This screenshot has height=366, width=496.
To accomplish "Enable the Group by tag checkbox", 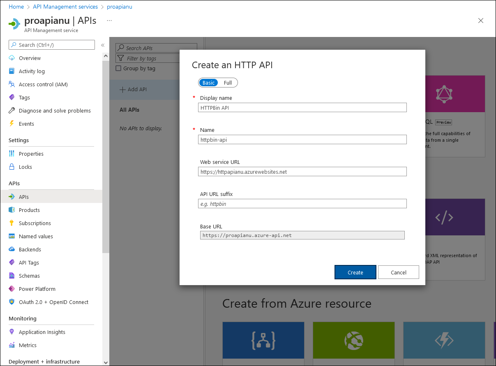I will pyautogui.click(x=118, y=68).
